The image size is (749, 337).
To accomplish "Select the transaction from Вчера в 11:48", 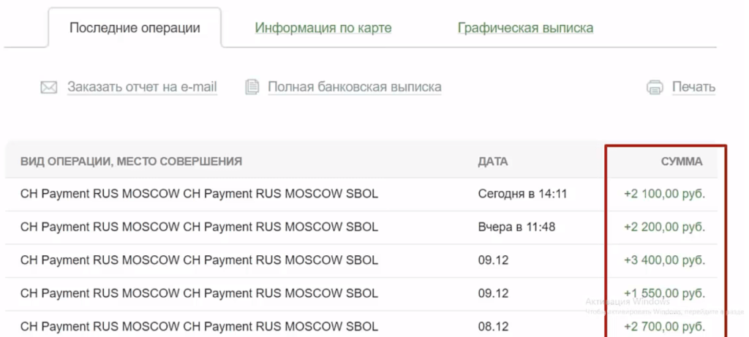I will click(199, 227).
